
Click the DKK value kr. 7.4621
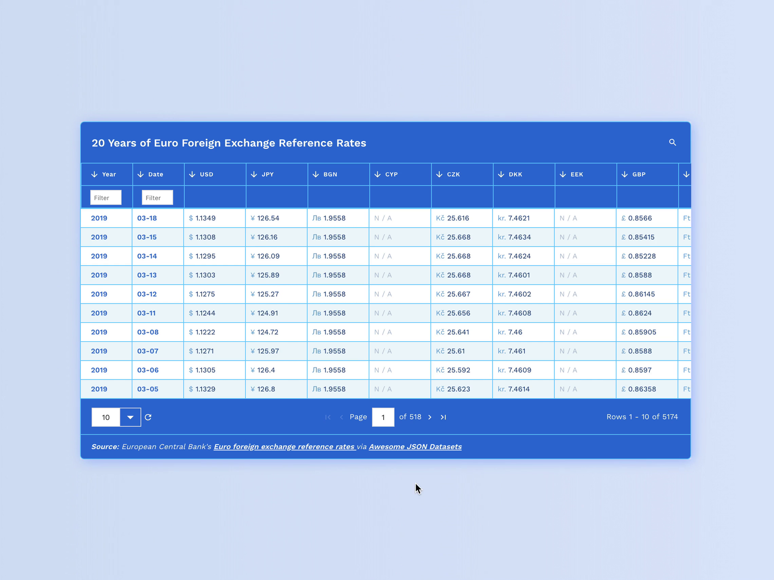click(x=514, y=218)
